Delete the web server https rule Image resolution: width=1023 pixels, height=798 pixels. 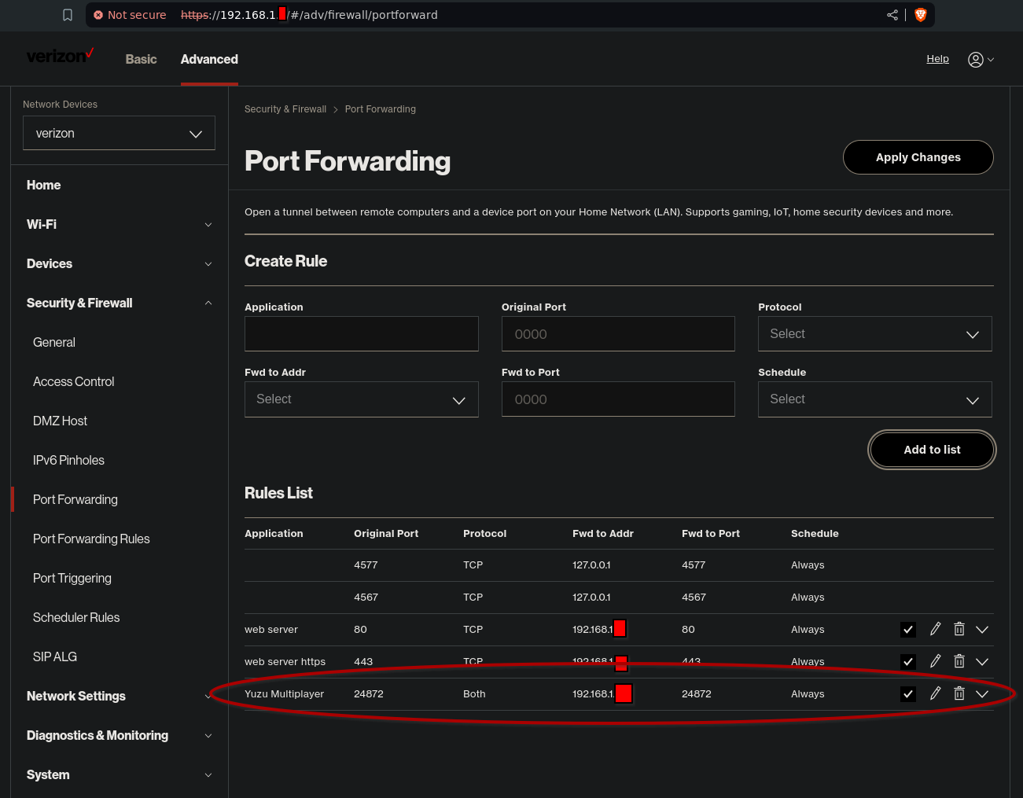click(x=959, y=661)
